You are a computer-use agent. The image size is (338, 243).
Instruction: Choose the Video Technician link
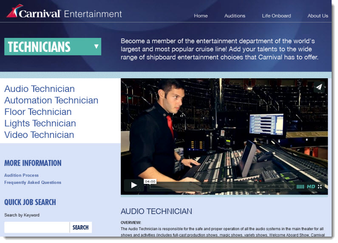[x=39, y=135]
